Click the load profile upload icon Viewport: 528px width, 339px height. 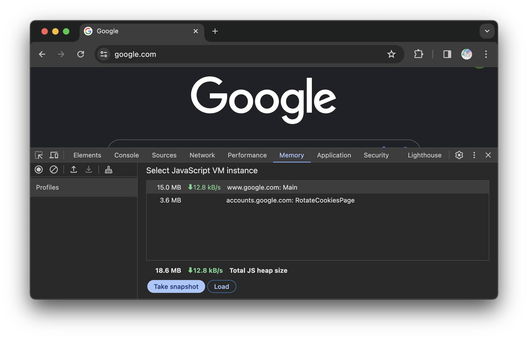point(74,169)
